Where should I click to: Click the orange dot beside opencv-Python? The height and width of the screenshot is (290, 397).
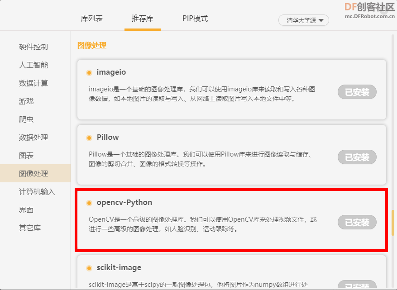(89, 203)
